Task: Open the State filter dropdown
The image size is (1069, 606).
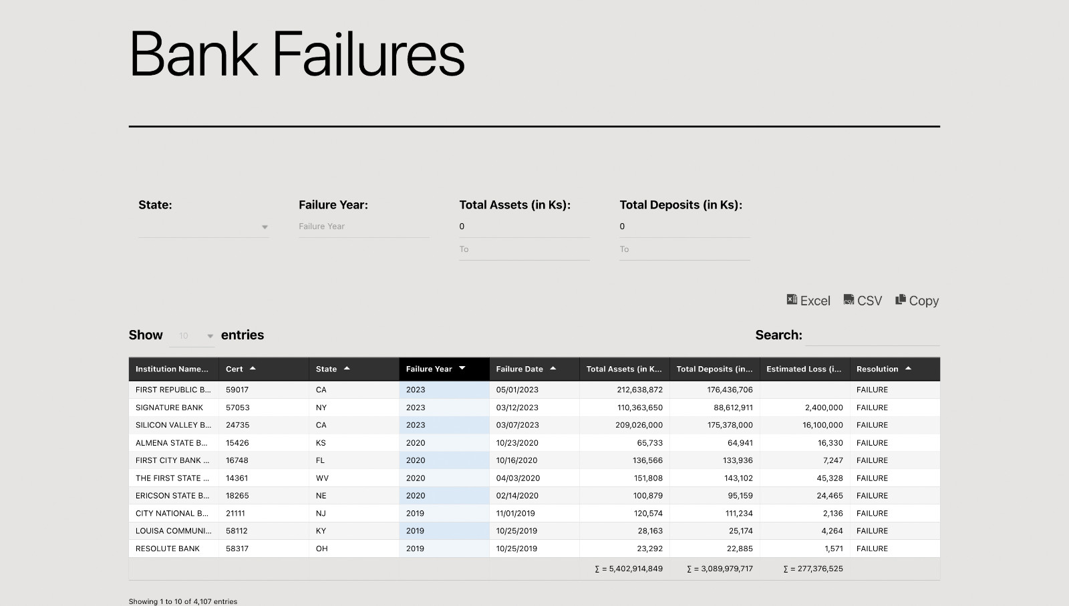Action: (204, 227)
